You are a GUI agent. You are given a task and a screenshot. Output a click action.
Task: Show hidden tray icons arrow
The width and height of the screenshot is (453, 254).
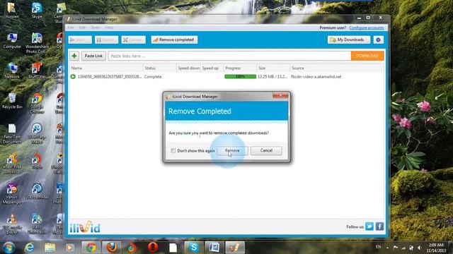click(387, 248)
